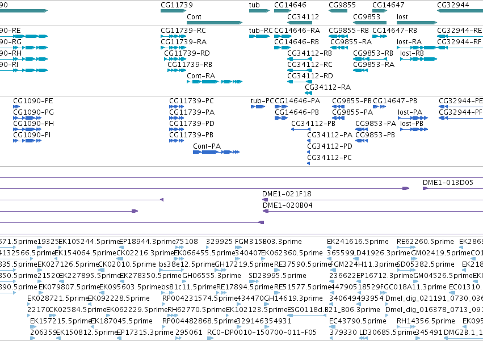483x341 pixels.
Task: Select transcript CG34112-RD label
Action: pyautogui.click(x=310, y=76)
